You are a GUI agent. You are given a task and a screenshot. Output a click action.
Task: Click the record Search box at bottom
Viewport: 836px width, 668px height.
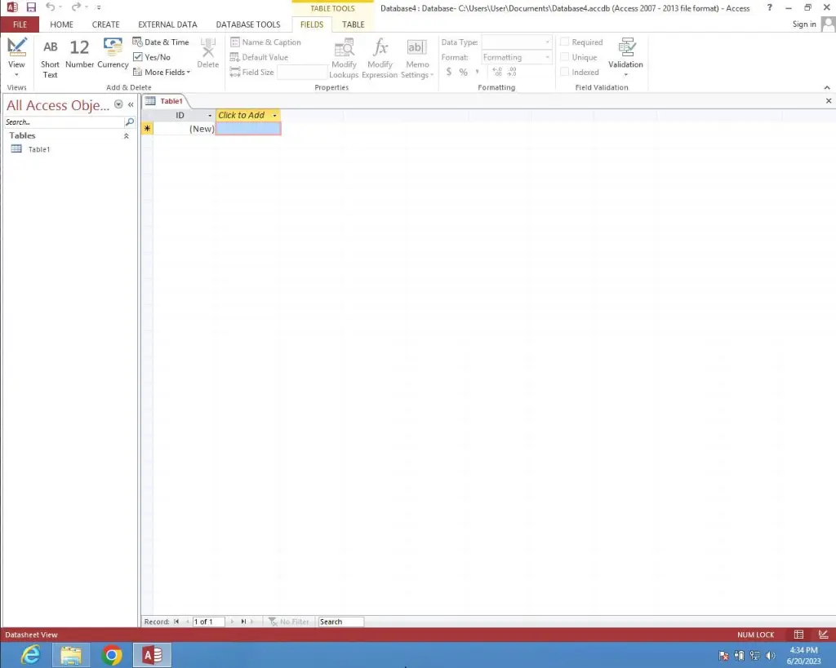[340, 622]
